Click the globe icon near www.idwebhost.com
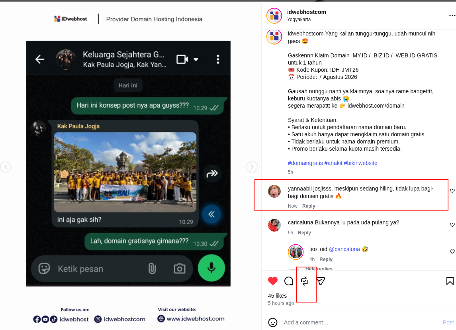The width and height of the screenshot is (456, 330). 161,319
